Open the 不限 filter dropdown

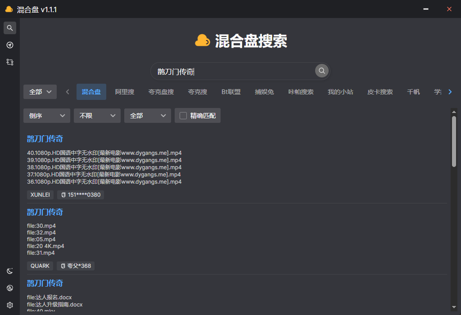point(97,116)
